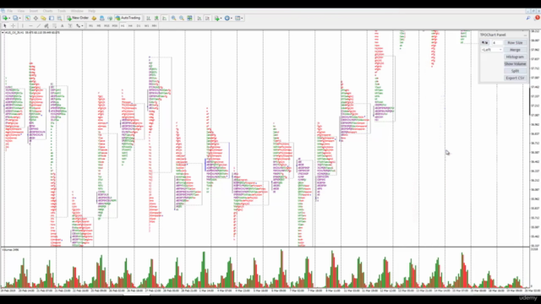The width and height of the screenshot is (541, 304).
Task: Toggle Chart Shift
Action: coord(207,18)
